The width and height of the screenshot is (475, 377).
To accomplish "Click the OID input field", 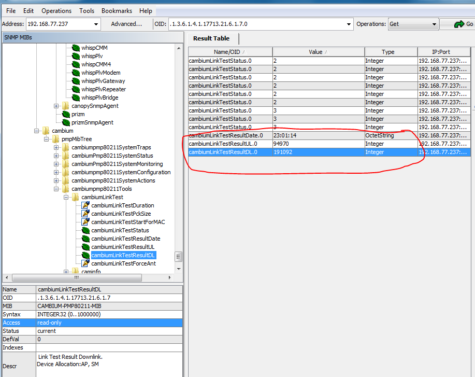I will [257, 24].
